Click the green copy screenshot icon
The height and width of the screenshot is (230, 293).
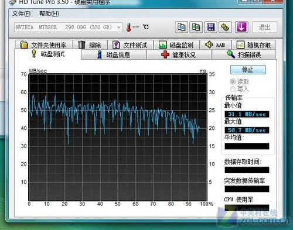pos(196,27)
